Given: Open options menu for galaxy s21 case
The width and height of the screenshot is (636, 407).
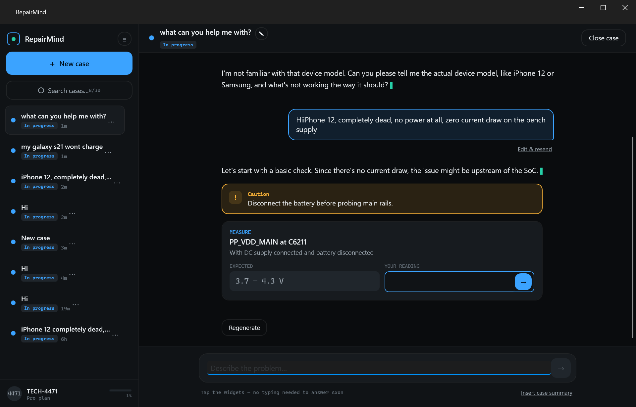Looking at the screenshot, I should click(108, 153).
